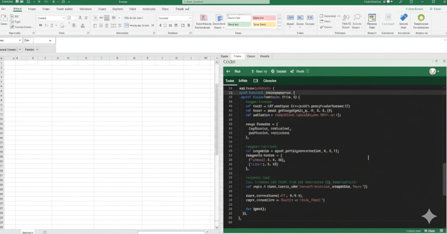The height and width of the screenshot is (234, 447).
Task: Toggle Bold formatting in the Font group
Action: coord(41,25)
